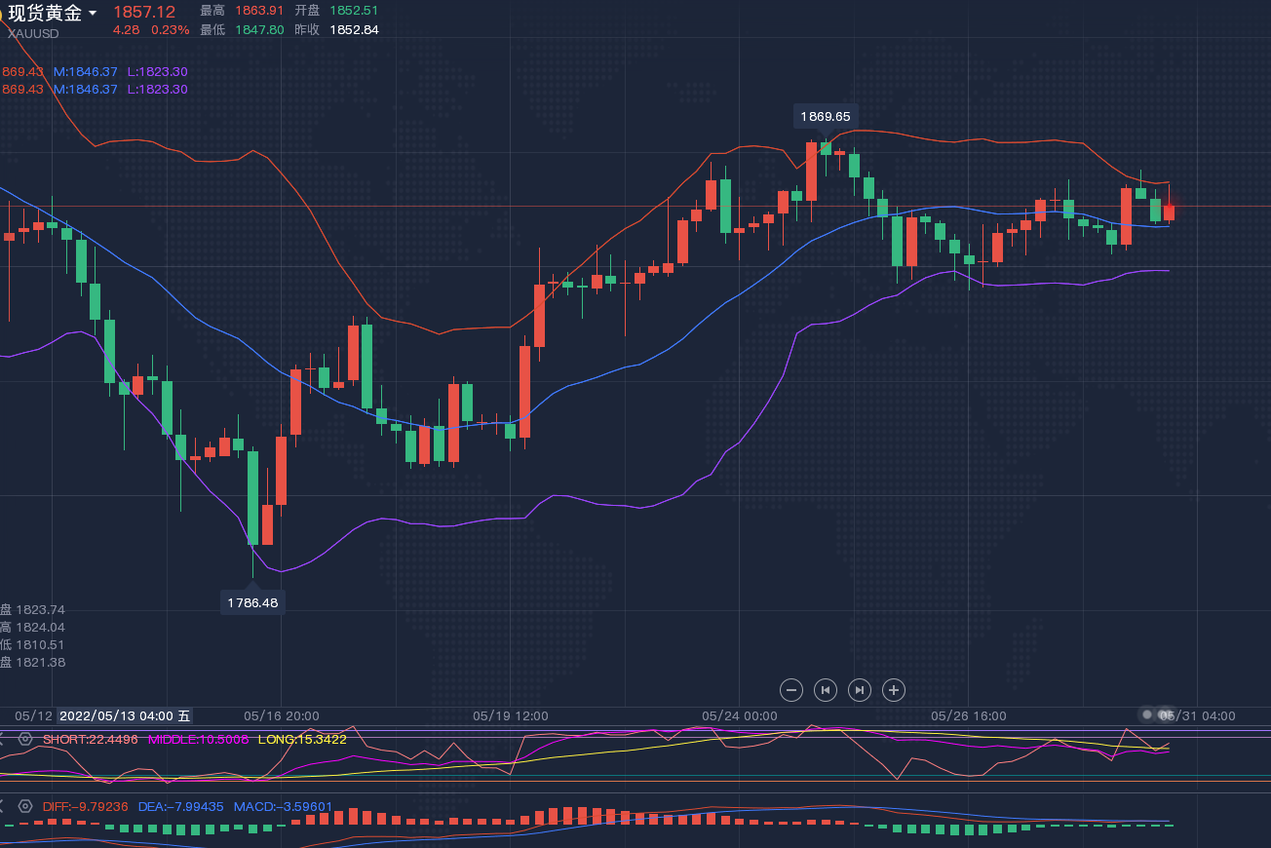Click the MIDDLE:10.5006 indicator label
Image resolution: width=1271 pixels, height=848 pixels.
(199, 740)
